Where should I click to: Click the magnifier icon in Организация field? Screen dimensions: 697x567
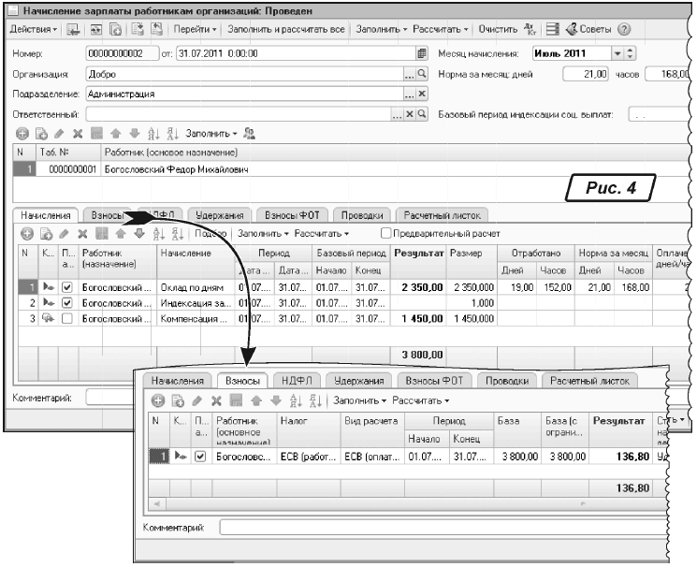tap(422, 73)
